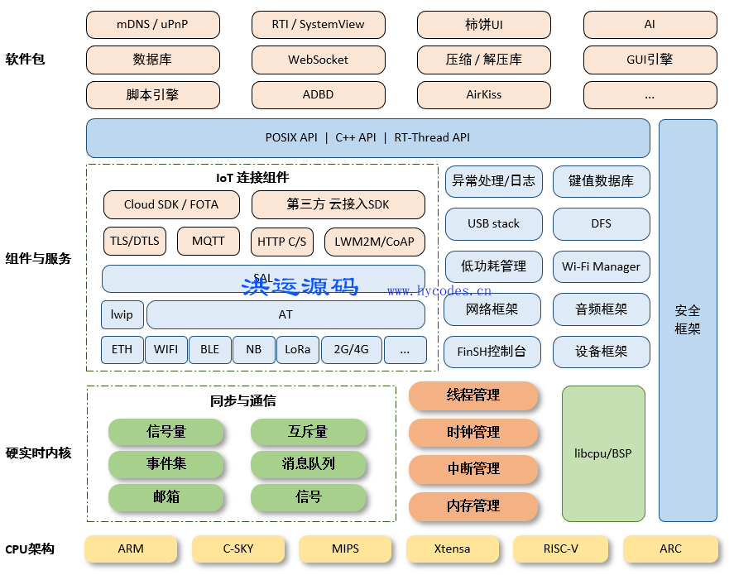
Task: Select the WebSocket box
Action: point(319,60)
